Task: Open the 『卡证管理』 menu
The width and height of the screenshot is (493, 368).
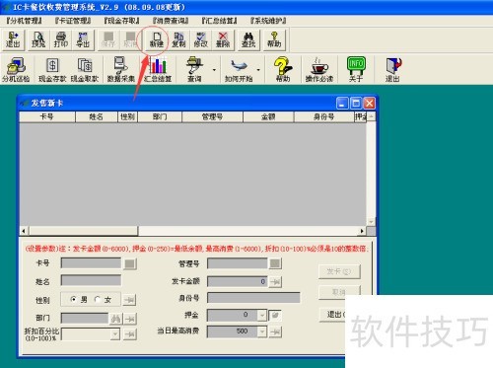Action: pyautogui.click(x=73, y=21)
